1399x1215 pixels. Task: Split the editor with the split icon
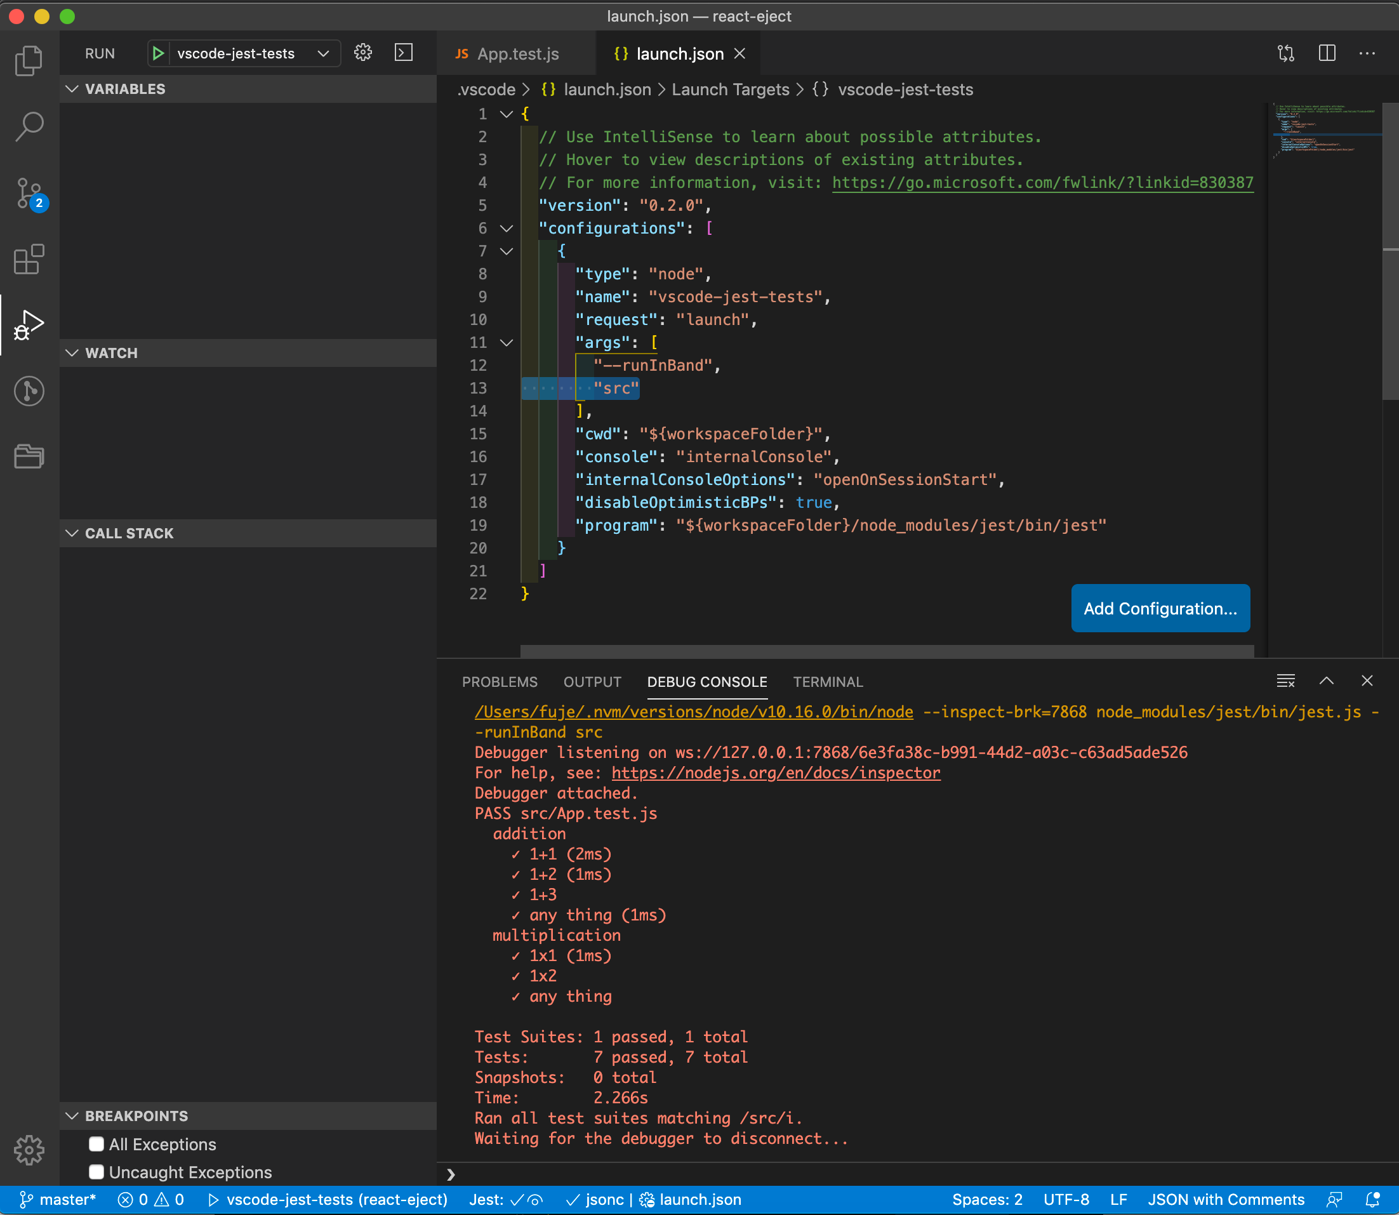[1327, 53]
